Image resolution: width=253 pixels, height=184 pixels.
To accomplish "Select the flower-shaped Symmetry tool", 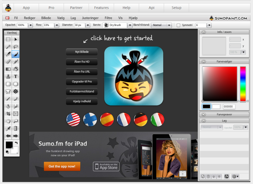I will 16,91.
